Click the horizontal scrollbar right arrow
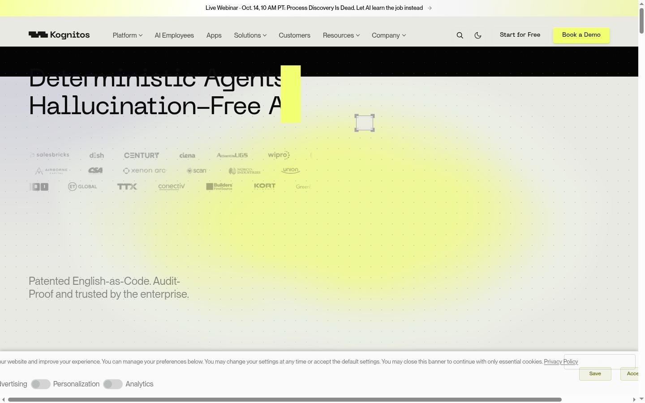This screenshot has width=645, height=403. [634, 399]
